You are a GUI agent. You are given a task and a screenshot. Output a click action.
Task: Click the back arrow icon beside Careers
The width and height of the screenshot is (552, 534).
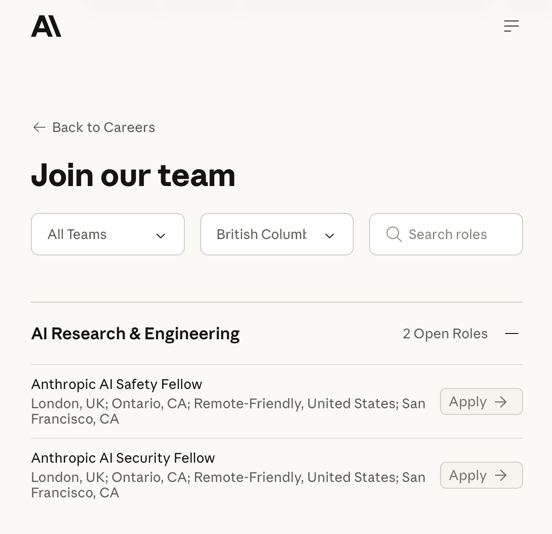[x=39, y=127]
